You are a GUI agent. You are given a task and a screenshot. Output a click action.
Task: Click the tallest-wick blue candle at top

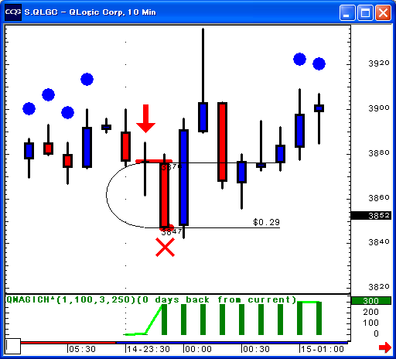pos(203,80)
